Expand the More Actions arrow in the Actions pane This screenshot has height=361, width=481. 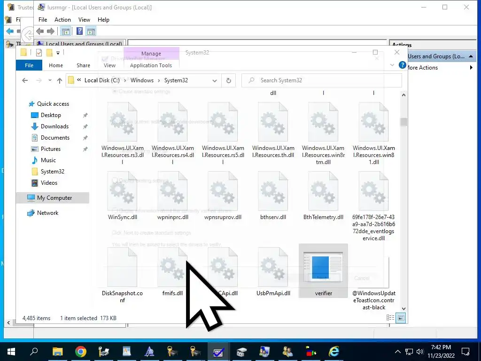471,68
